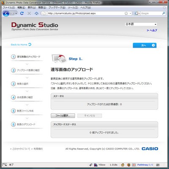Select step 5 動画ファイル作成
This screenshot has width=169, height=169.
(x=27, y=111)
